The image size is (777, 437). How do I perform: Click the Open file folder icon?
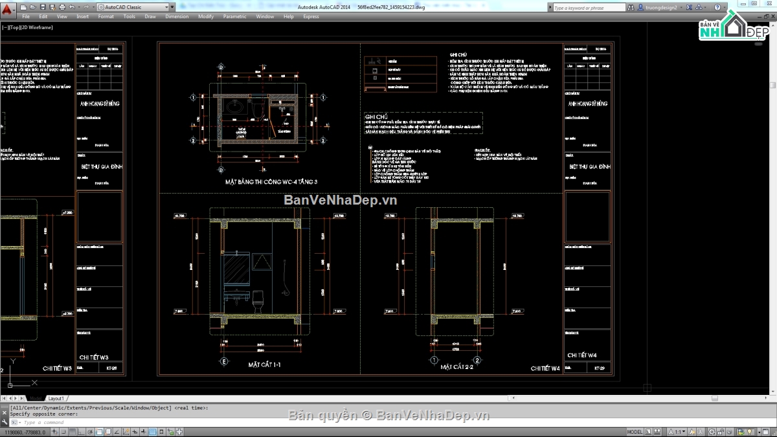[x=33, y=7]
